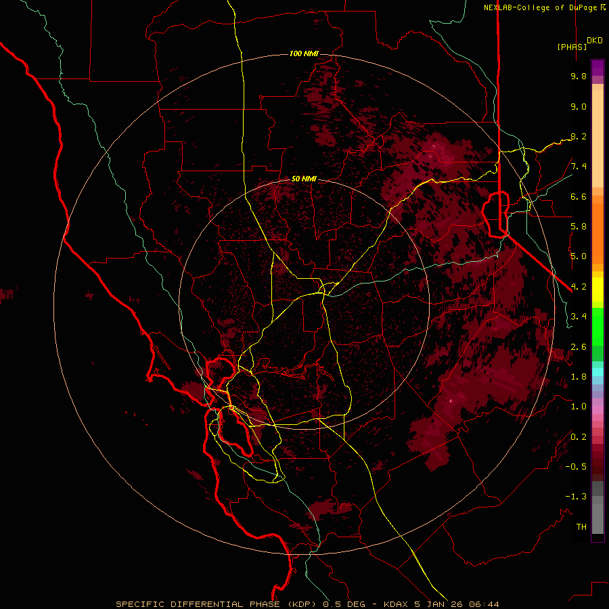Click the 1.8 value on the color scale

tap(579, 377)
